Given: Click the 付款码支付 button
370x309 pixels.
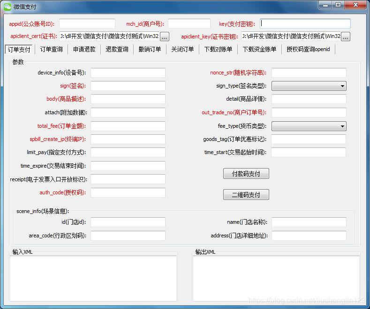Looking at the screenshot, I should coord(246,174).
